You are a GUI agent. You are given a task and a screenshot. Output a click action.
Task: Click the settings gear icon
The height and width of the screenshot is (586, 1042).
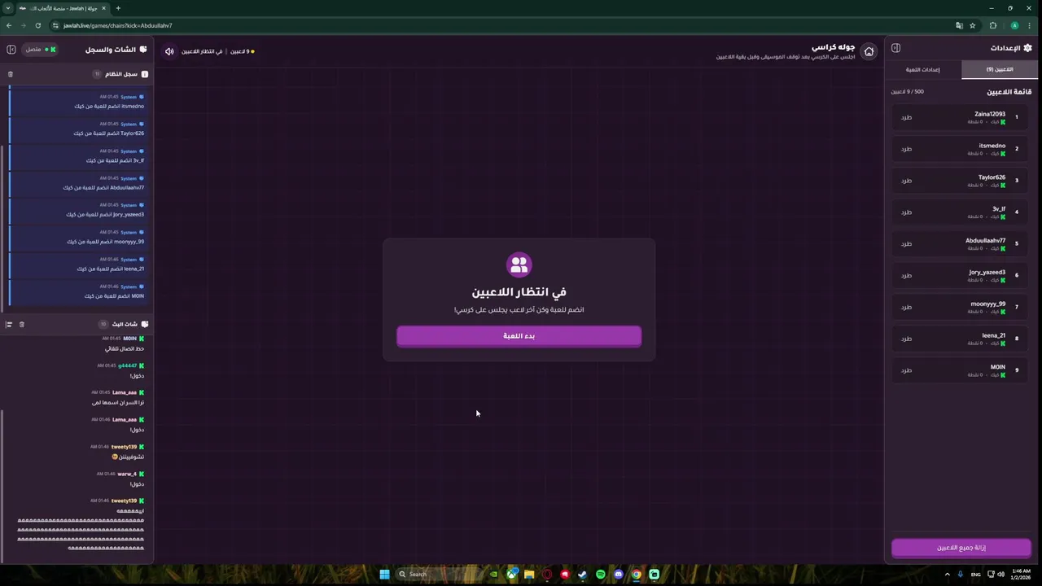click(1027, 48)
